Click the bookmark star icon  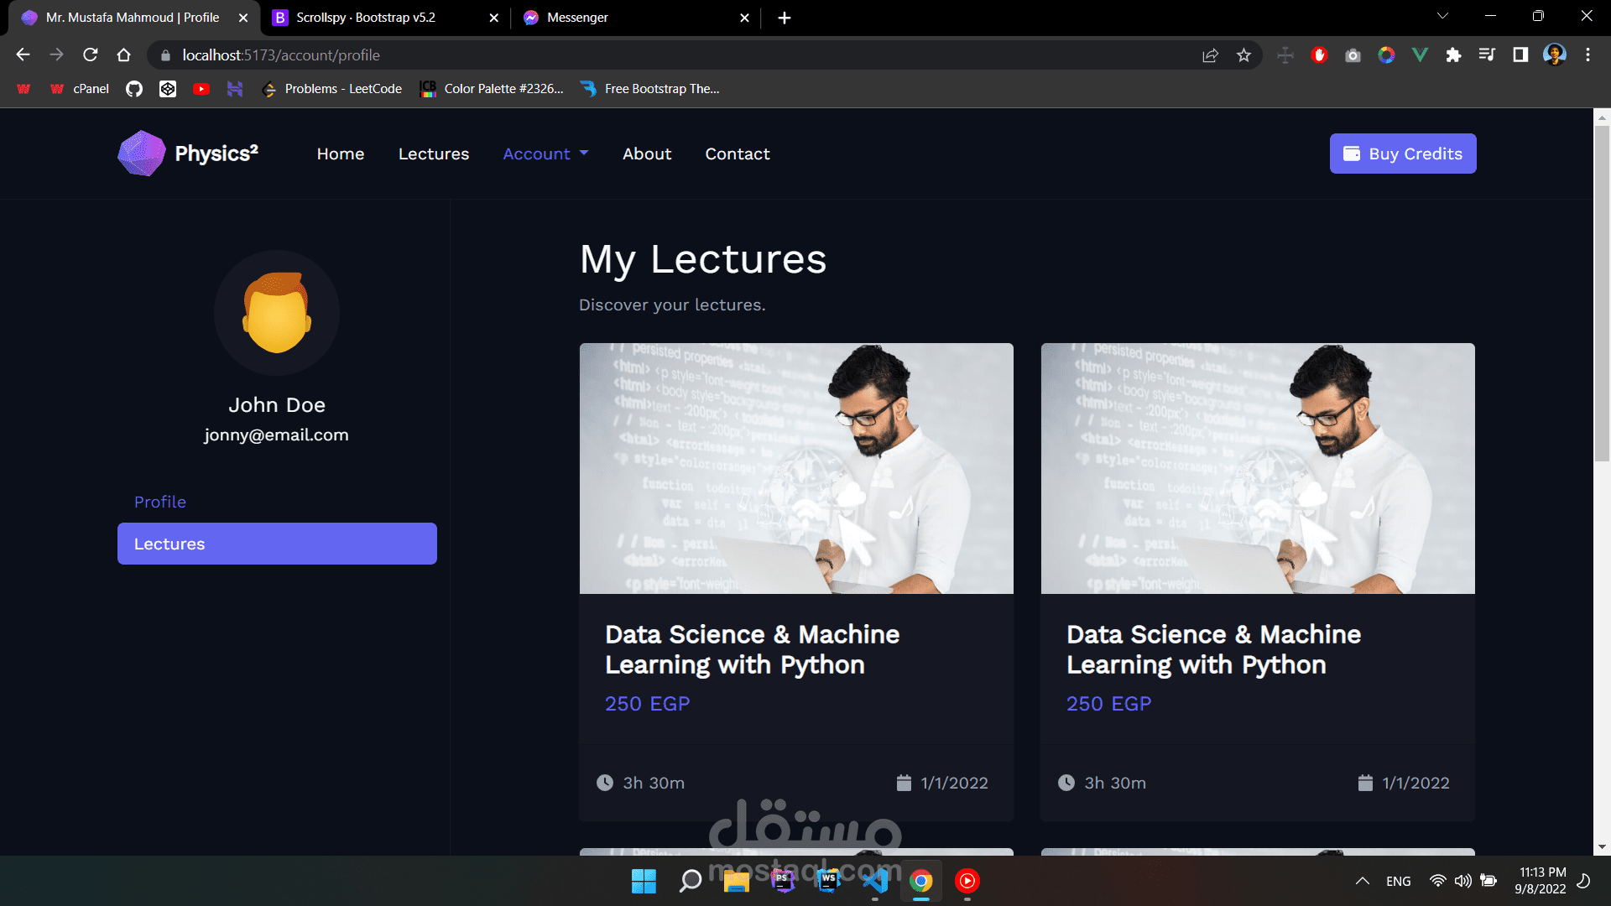click(x=1243, y=55)
